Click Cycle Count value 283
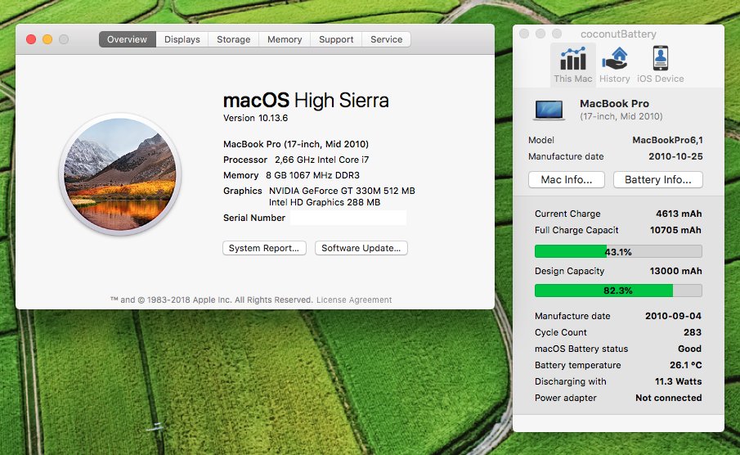The image size is (740, 455). 693,332
